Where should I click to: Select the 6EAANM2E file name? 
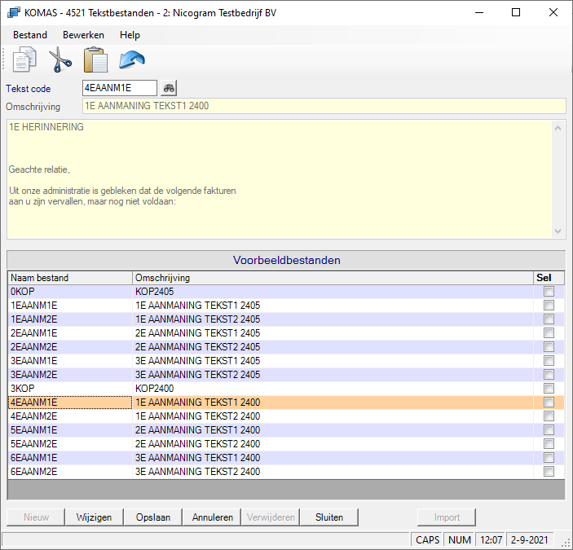click(x=34, y=472)
